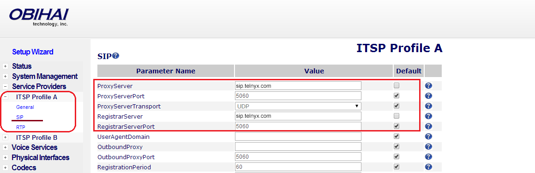
Task: Expand the Physical Interfaces tree node
Action: click(x=5, y=158)
